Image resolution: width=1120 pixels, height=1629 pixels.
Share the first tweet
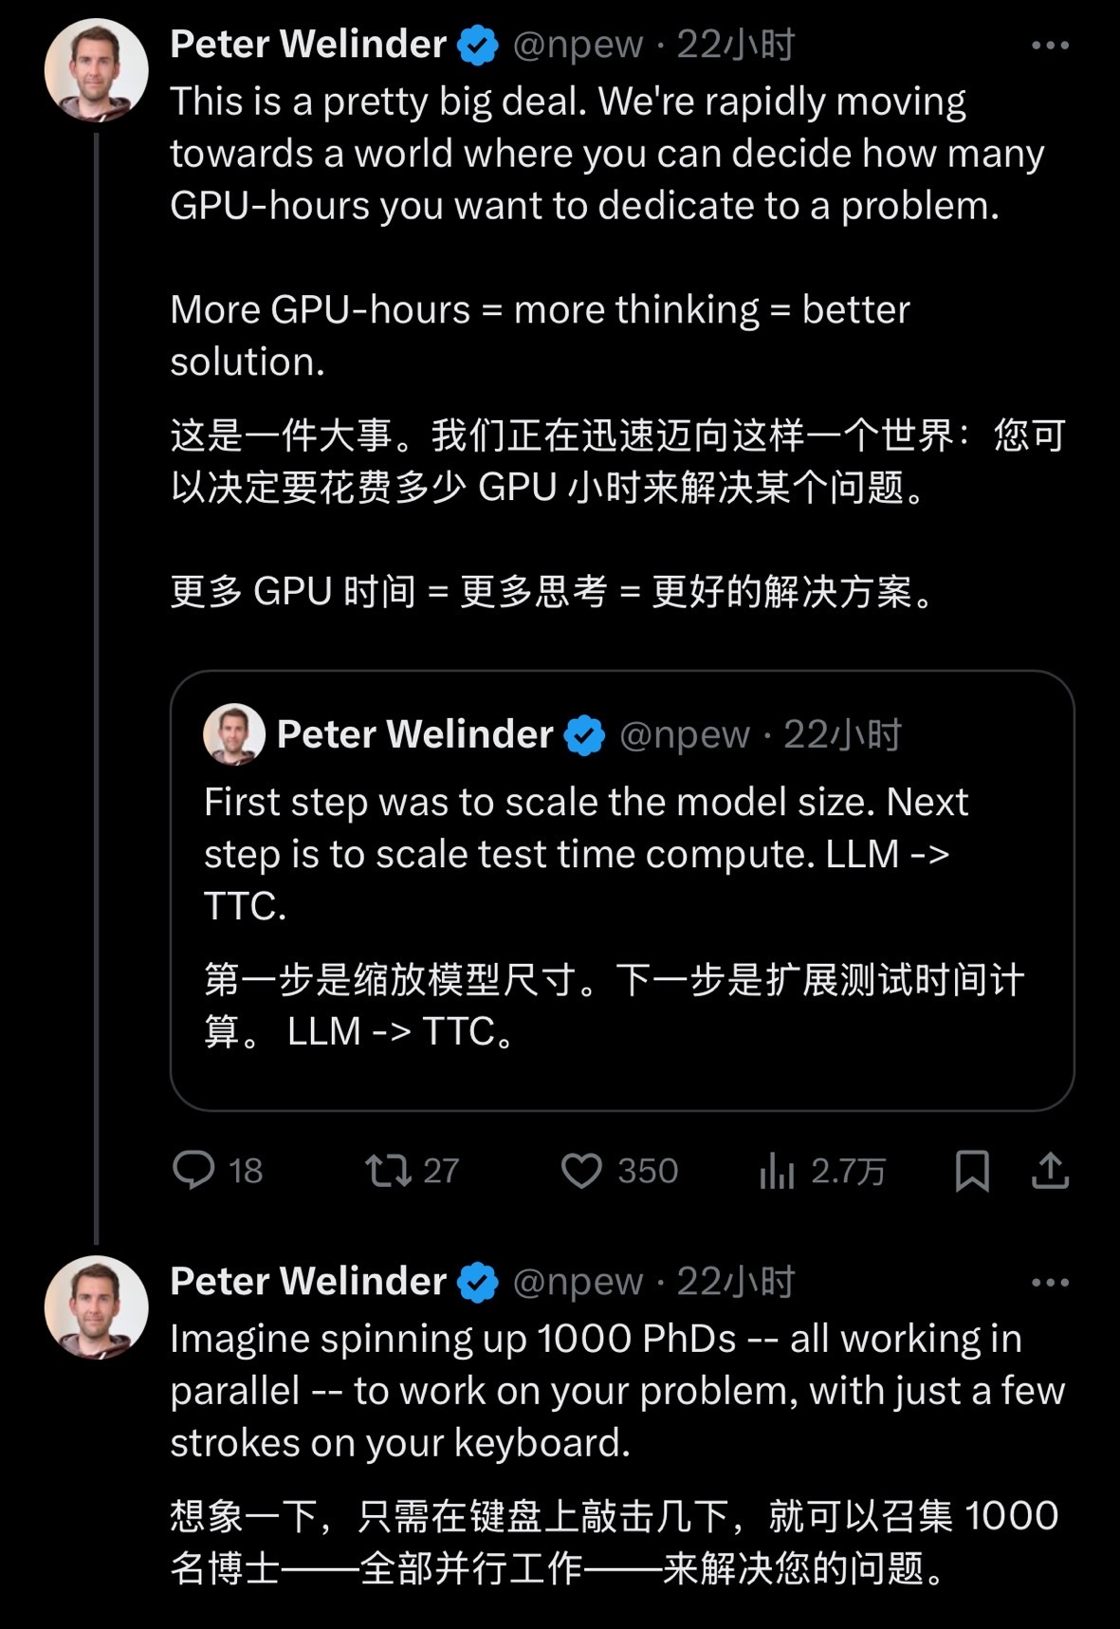point(1050,1170)
